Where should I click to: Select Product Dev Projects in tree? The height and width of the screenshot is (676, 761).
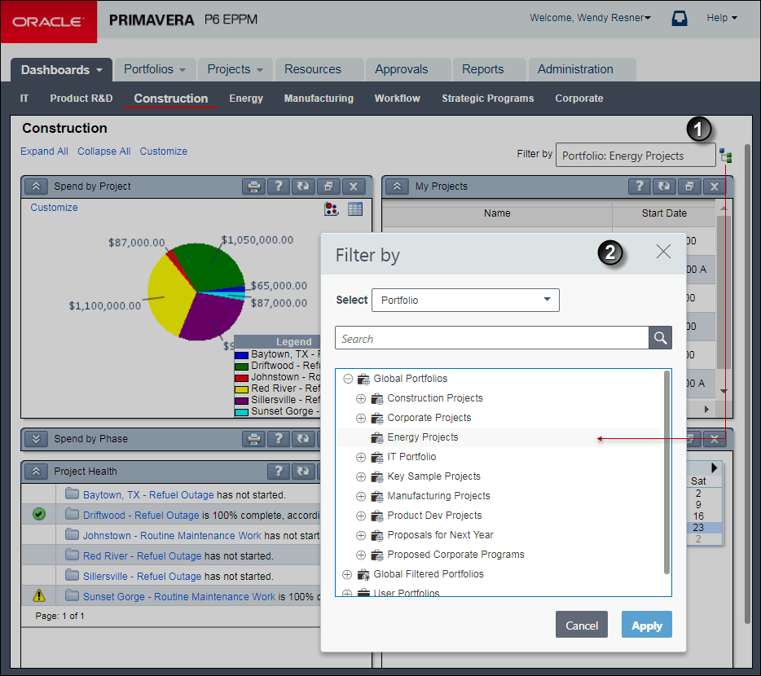(434, 516)
